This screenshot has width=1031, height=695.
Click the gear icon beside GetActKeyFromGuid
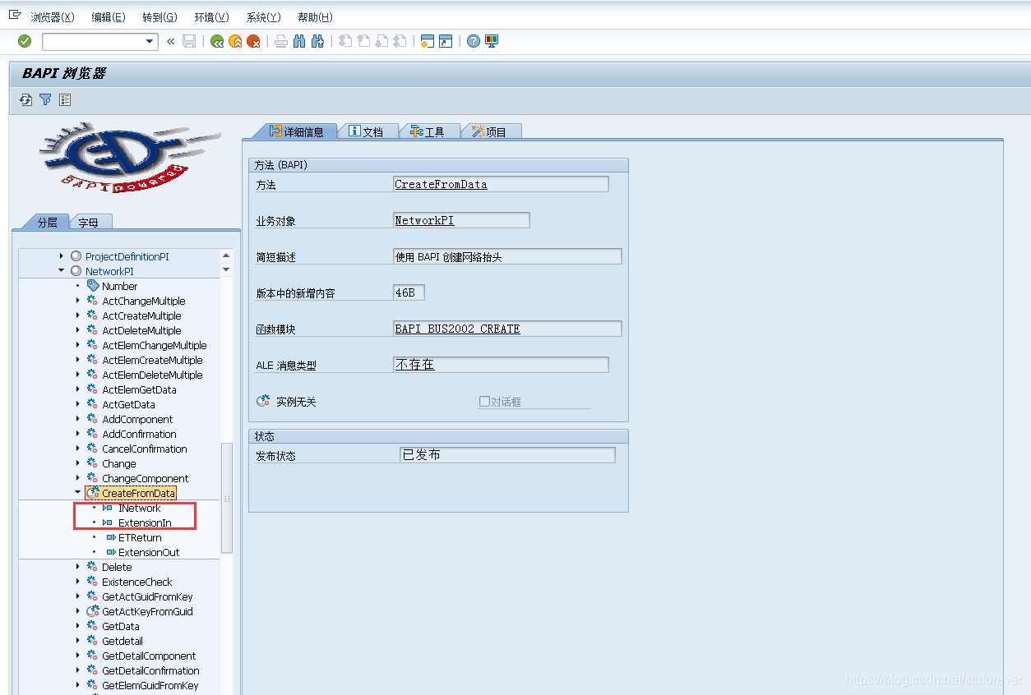[x=93, y=611]
